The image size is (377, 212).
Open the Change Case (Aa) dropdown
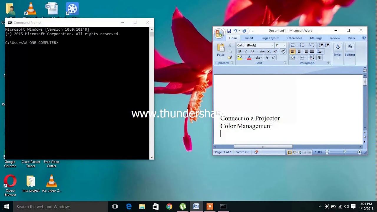(x=259, y=57)
